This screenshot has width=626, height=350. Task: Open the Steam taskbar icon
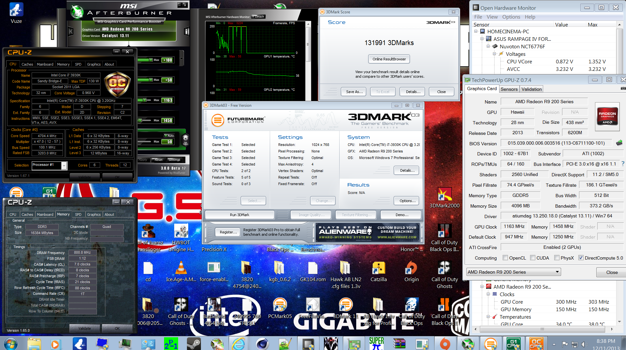(x=193, y=344)
